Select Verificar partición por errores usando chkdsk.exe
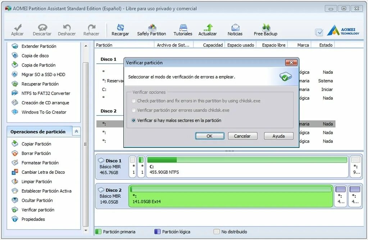The image size is (368, 240). coord(181,110)
